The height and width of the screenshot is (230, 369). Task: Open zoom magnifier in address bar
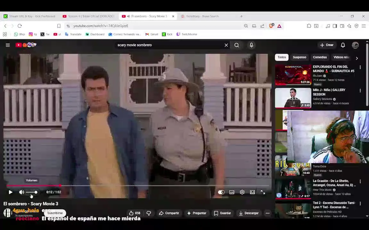246,26
